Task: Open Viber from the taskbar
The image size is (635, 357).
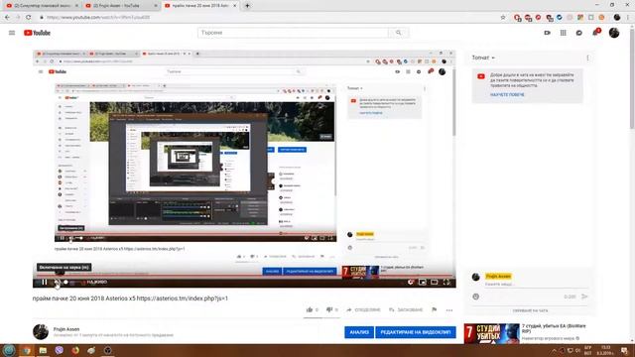Action: click(x=60, y=350)
